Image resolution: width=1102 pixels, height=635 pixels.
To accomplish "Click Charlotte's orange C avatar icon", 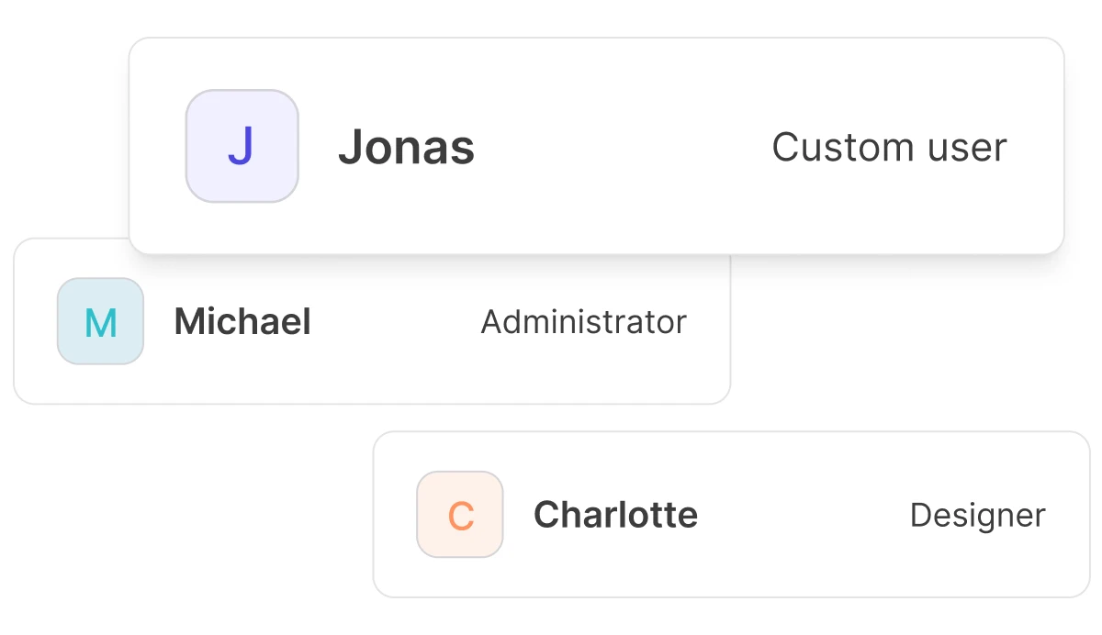I will [x=460, y=515].
